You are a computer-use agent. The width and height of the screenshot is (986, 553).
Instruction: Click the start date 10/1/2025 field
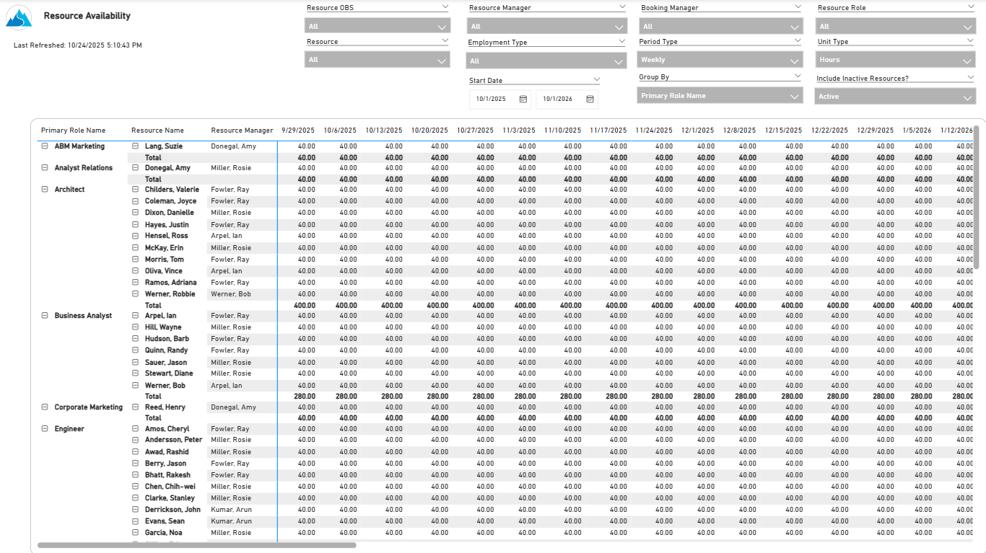(491, 99)
